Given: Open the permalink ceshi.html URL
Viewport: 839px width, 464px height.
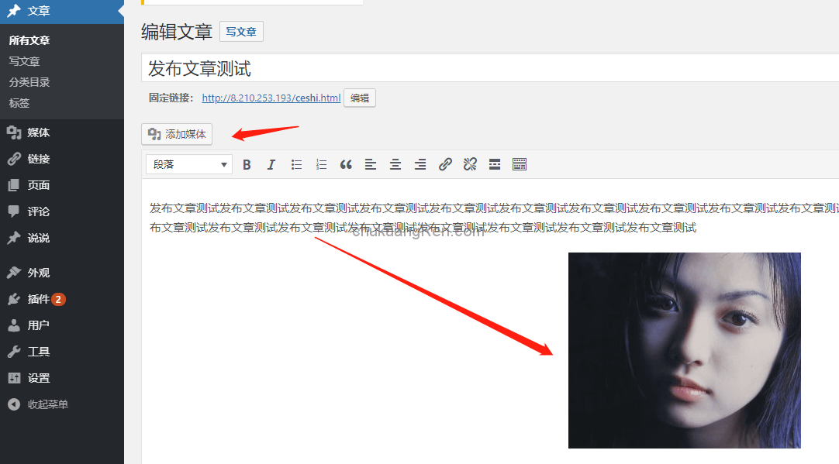Looking at the screenshot, I should click(271, 98).
